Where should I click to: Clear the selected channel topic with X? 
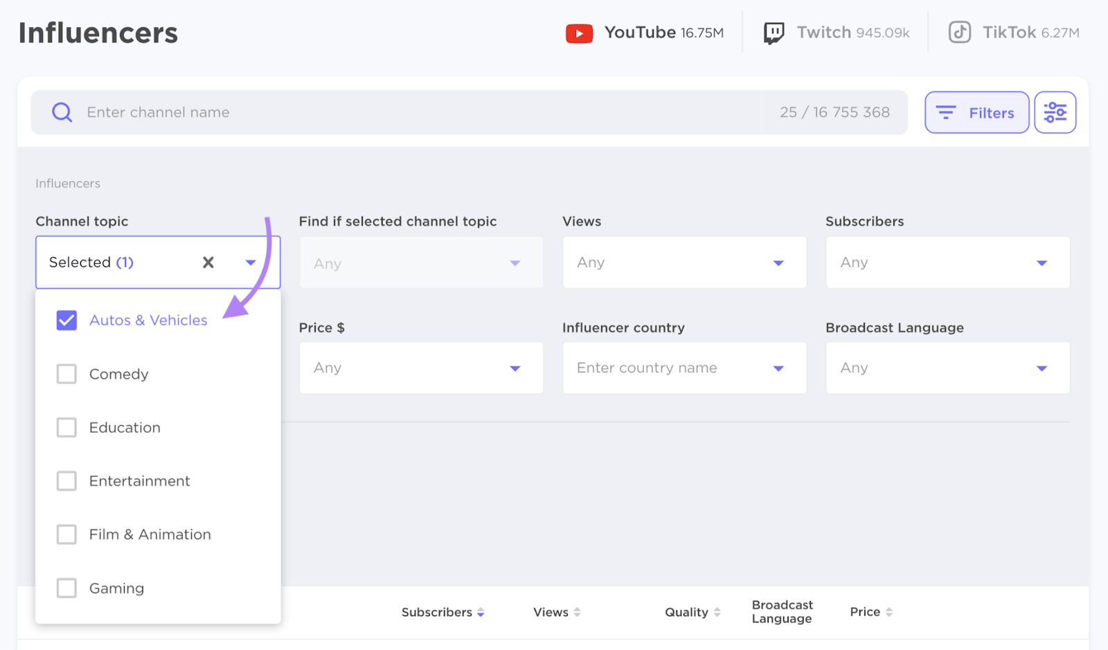tap(208, 262)
